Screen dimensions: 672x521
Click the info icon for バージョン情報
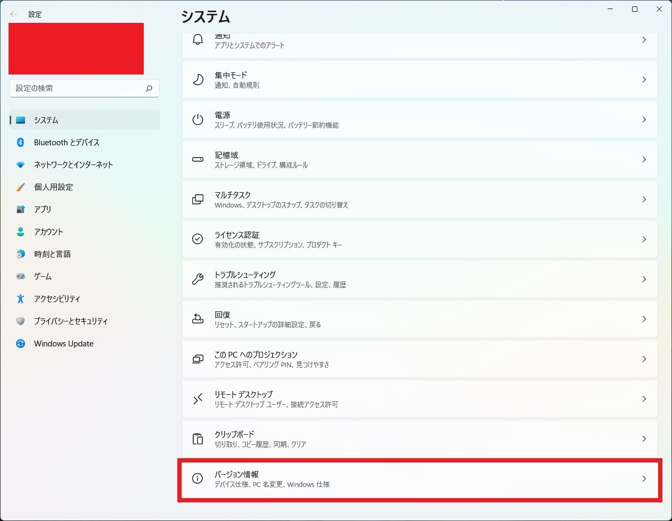tap(198, 478)
